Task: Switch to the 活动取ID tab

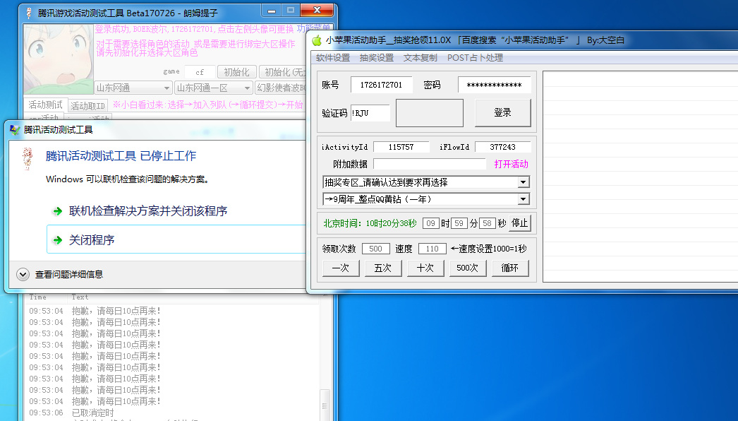Action: 88,106
